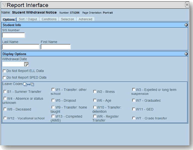Check W10 - Transfer: detention
Viewport: 193px width, 150px height.
pyautogui.click(x=95, y=107)
